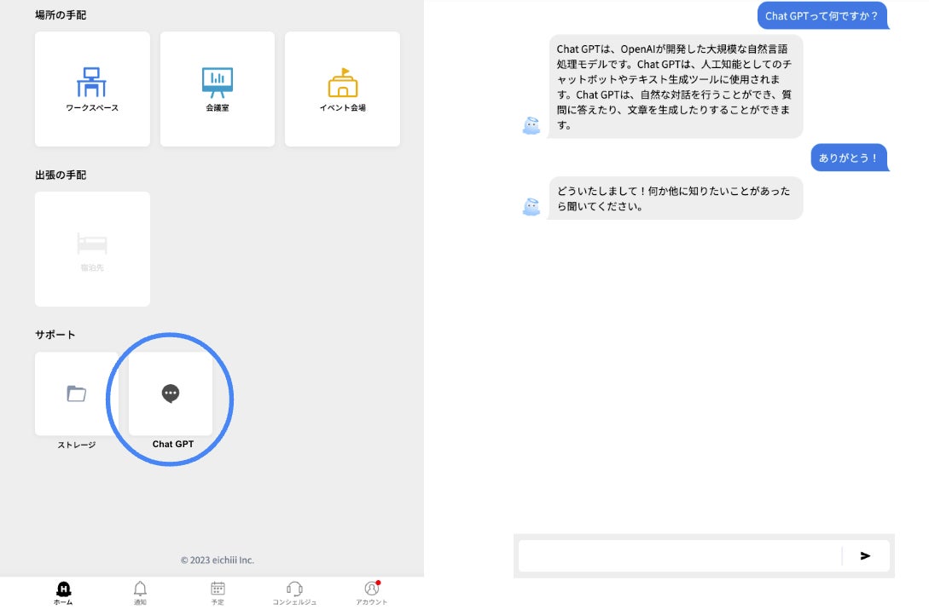
Task: Select the 'ありがとう！' message bubble
Action: click(850, 158)
